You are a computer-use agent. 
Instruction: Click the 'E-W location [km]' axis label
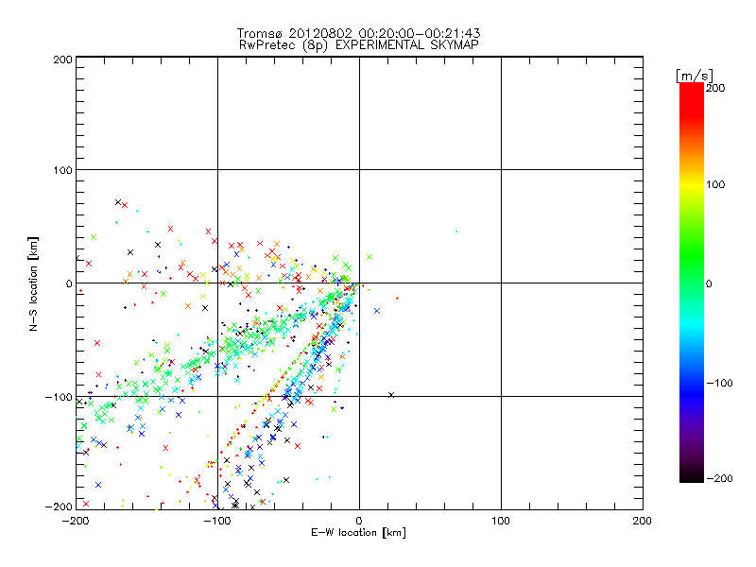click(x=359, y=532)
